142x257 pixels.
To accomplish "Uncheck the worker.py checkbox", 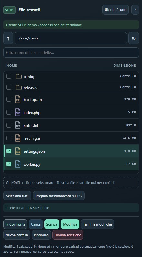I will click(9, 164).
